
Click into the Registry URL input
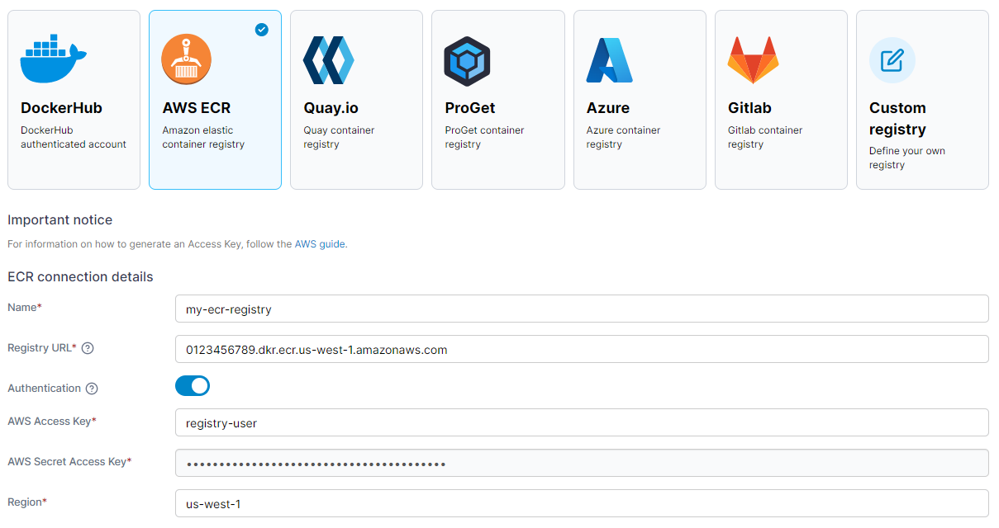pyautogui.click(x=582, y=349)
